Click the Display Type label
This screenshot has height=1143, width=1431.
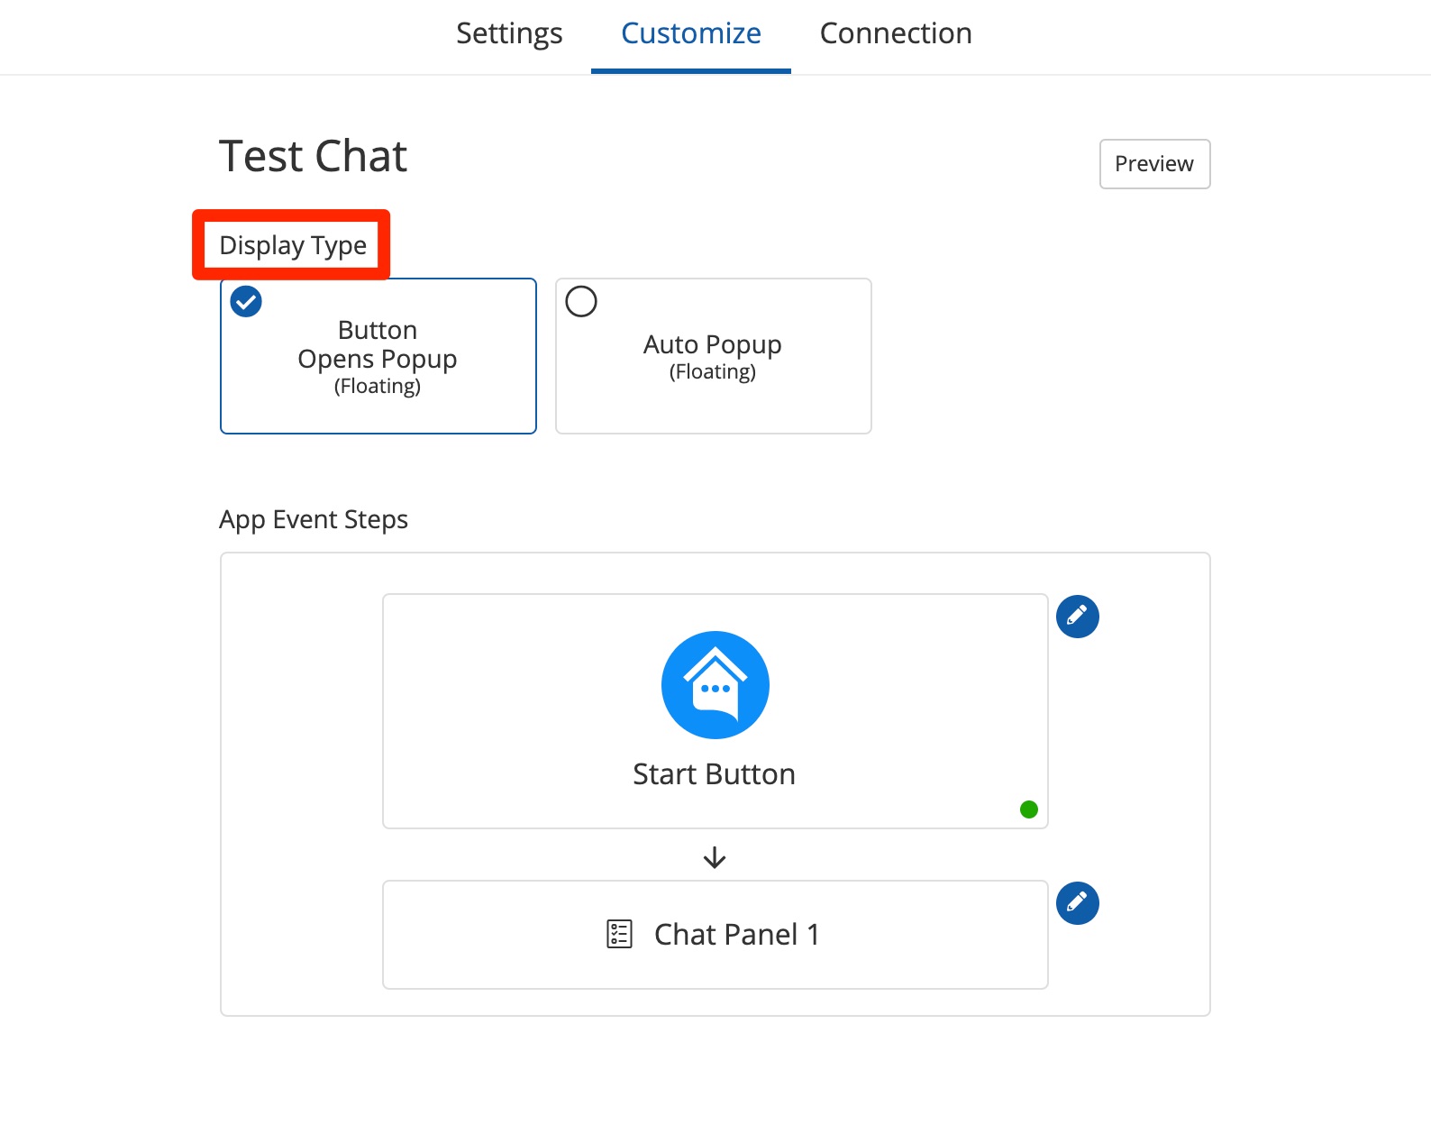tap(293, 245)
